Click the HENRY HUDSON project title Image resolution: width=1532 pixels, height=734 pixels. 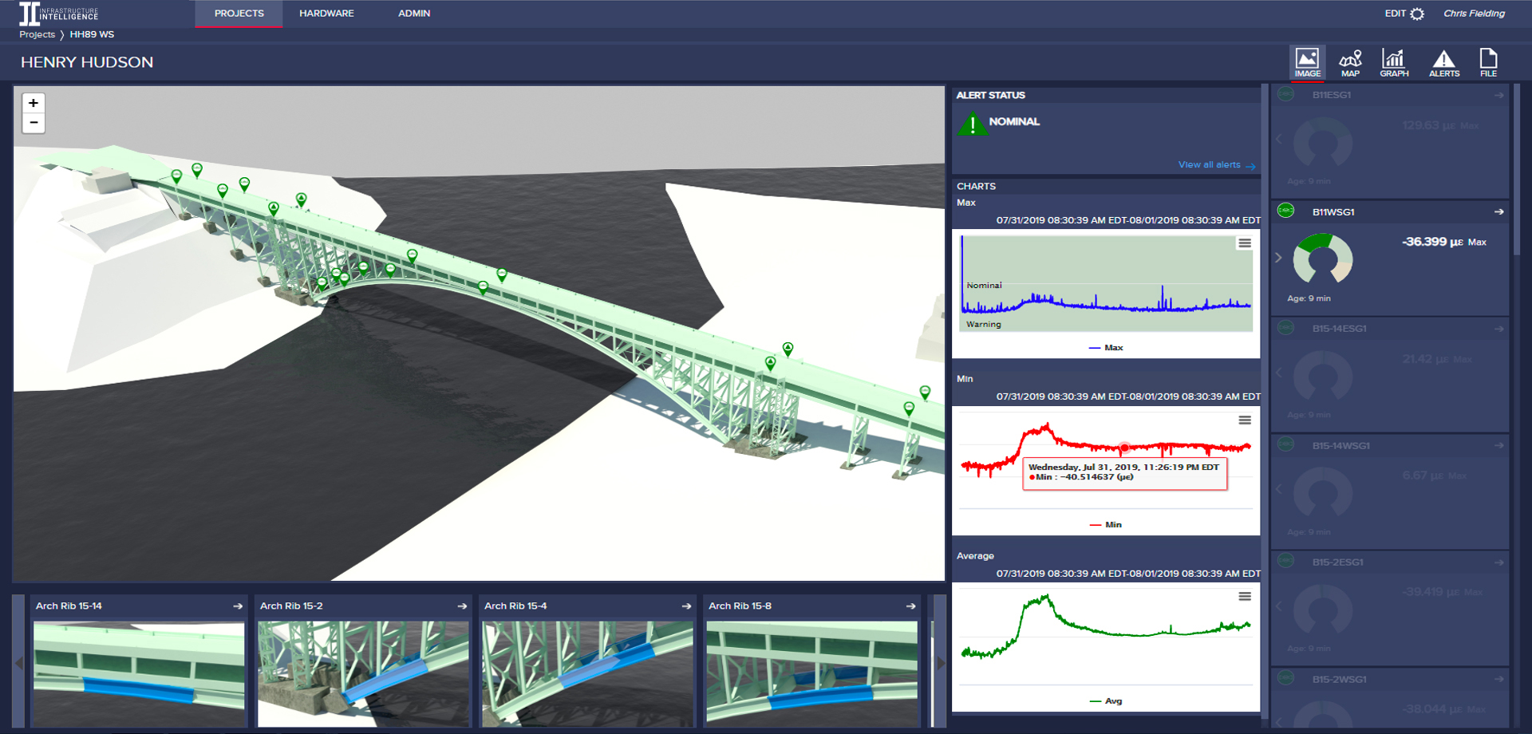click(87, 62)
